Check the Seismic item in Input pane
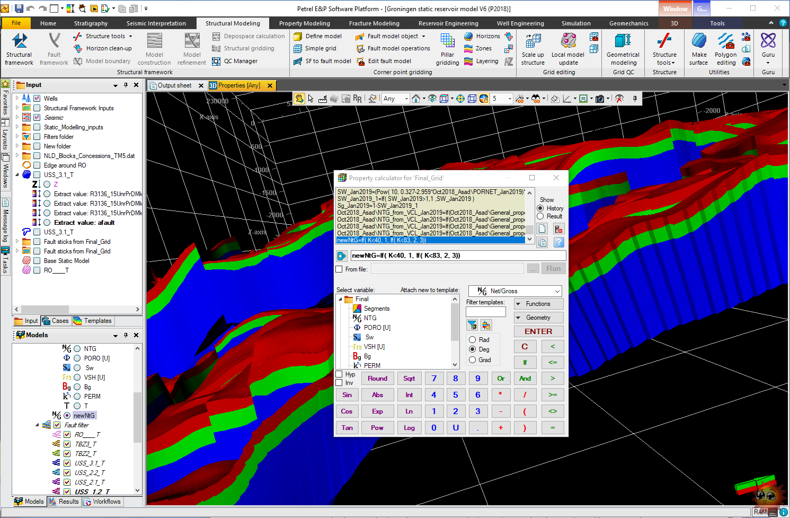Viewport: 790px width, 518px height. (37, 118)
